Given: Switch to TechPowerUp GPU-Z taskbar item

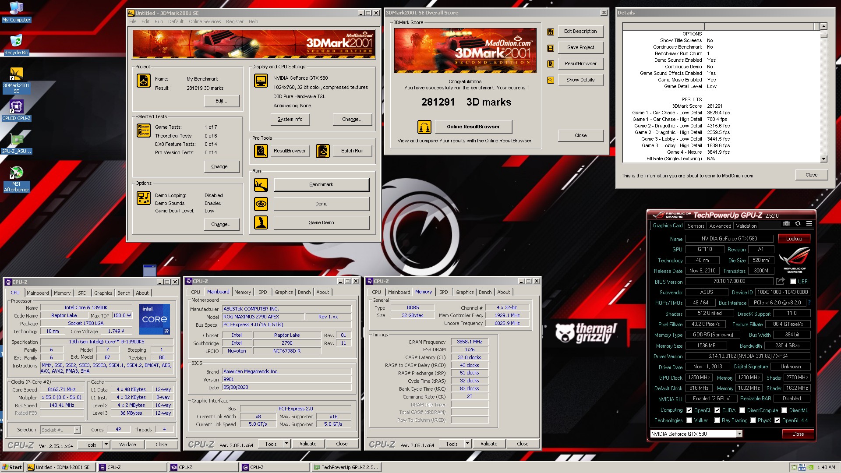Looking at the screenshot, I should coord(346,467).
